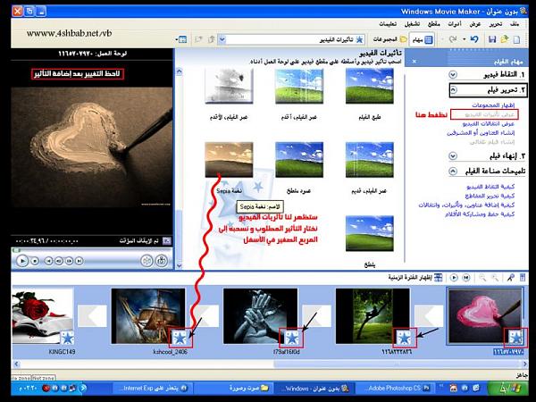Click the effect star on the pink heart clip
Image resolution: width=536 pixels, height=402 pixels.
[x=515, y=338]
